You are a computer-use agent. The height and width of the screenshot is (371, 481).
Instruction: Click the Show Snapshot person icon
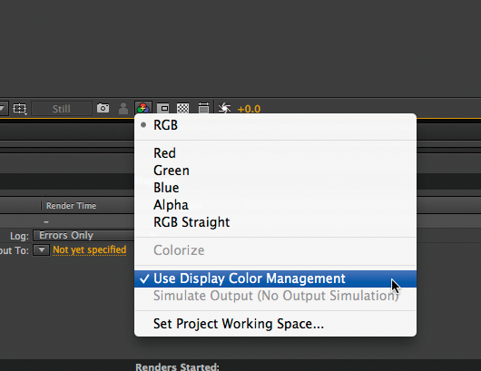pyautogui.click(x=123, y=108)
